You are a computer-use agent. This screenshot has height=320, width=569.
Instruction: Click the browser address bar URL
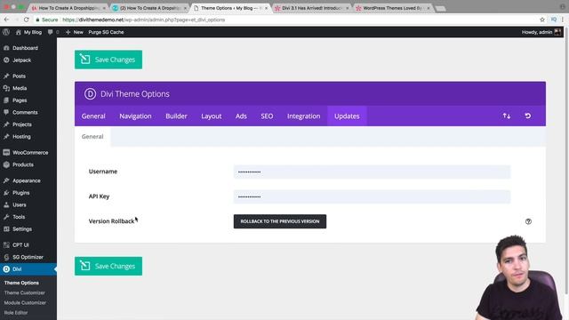click(x=144, y=20)
